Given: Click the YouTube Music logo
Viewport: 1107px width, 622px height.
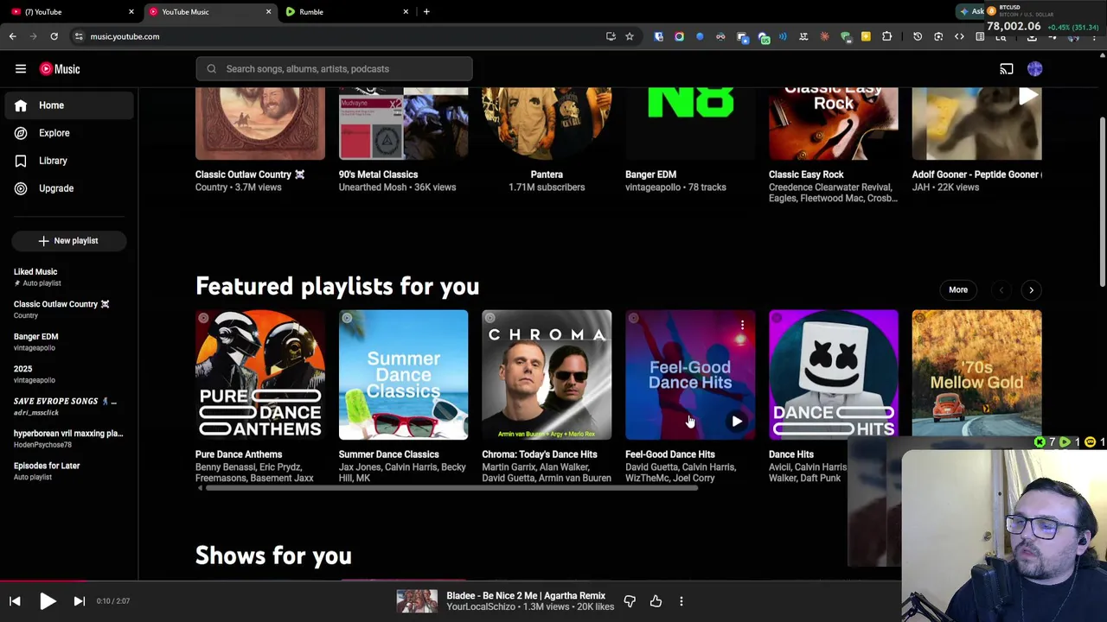Looking at the screenshot, I should (60, 69).
